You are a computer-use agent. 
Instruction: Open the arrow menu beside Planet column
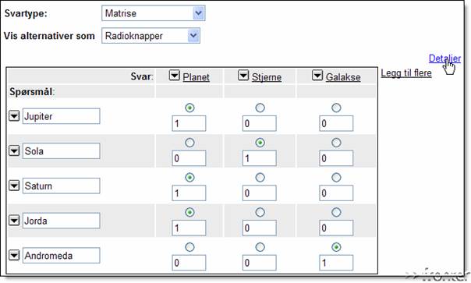click(174, 75)
